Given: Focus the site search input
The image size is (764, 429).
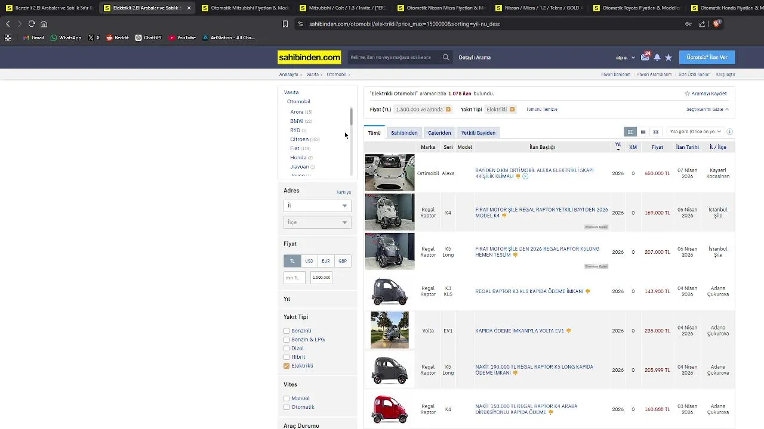Looking at the screenshot, I should point(394,57).
